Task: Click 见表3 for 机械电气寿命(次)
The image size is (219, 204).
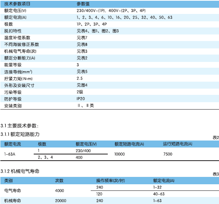Action: click(x=82, y=51)
